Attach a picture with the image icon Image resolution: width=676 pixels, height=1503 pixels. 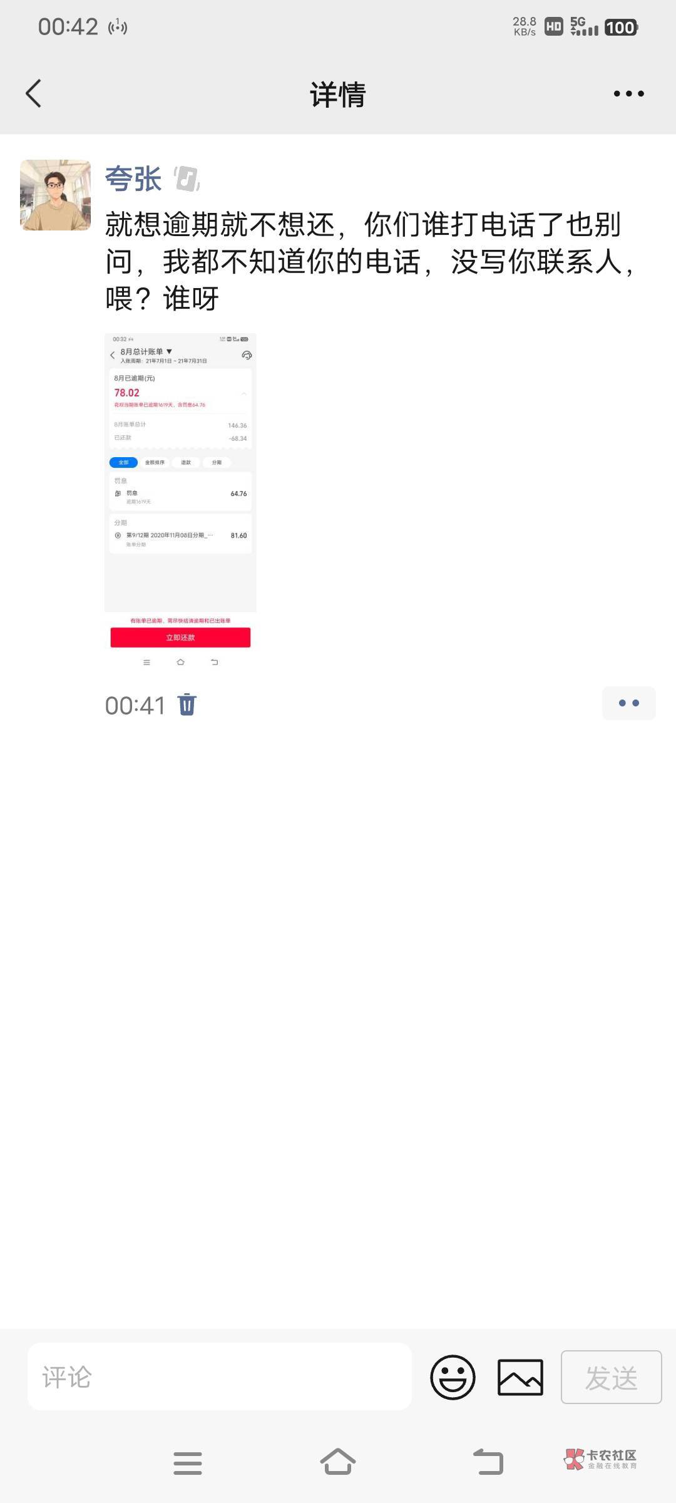click(x=520, y=1376)
